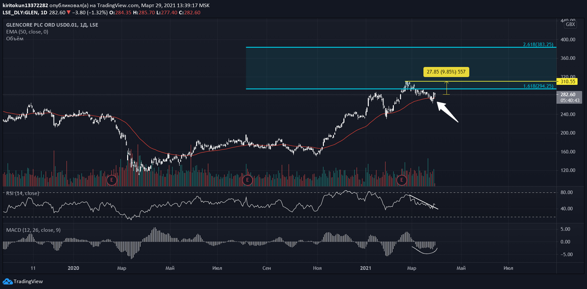Click the Ноя label on time axis
Image resolution: width=587 pixels, height=289 pixels.
click(317, 268)
